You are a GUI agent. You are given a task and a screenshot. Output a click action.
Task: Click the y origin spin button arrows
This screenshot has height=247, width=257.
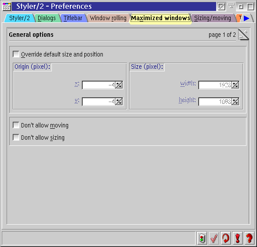coord(119,102)
